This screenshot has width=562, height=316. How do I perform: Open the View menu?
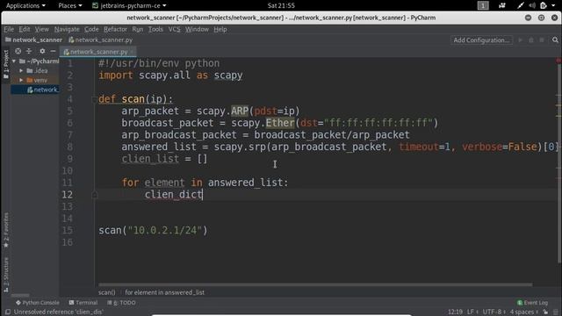(41, 29)
